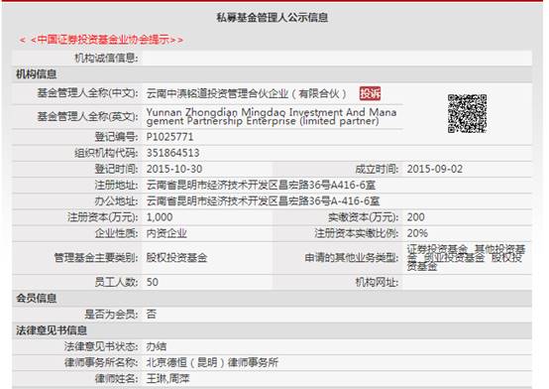Select main fund type 股权投资基金

(176, 258)
